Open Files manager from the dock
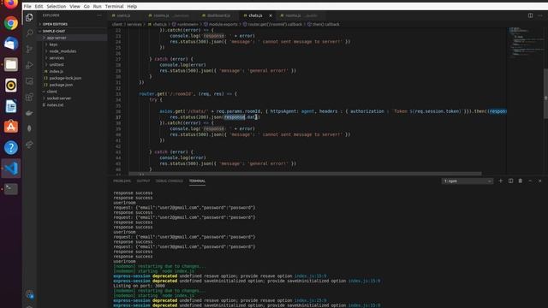Screen dimensions: 548x308 [11, 65]
